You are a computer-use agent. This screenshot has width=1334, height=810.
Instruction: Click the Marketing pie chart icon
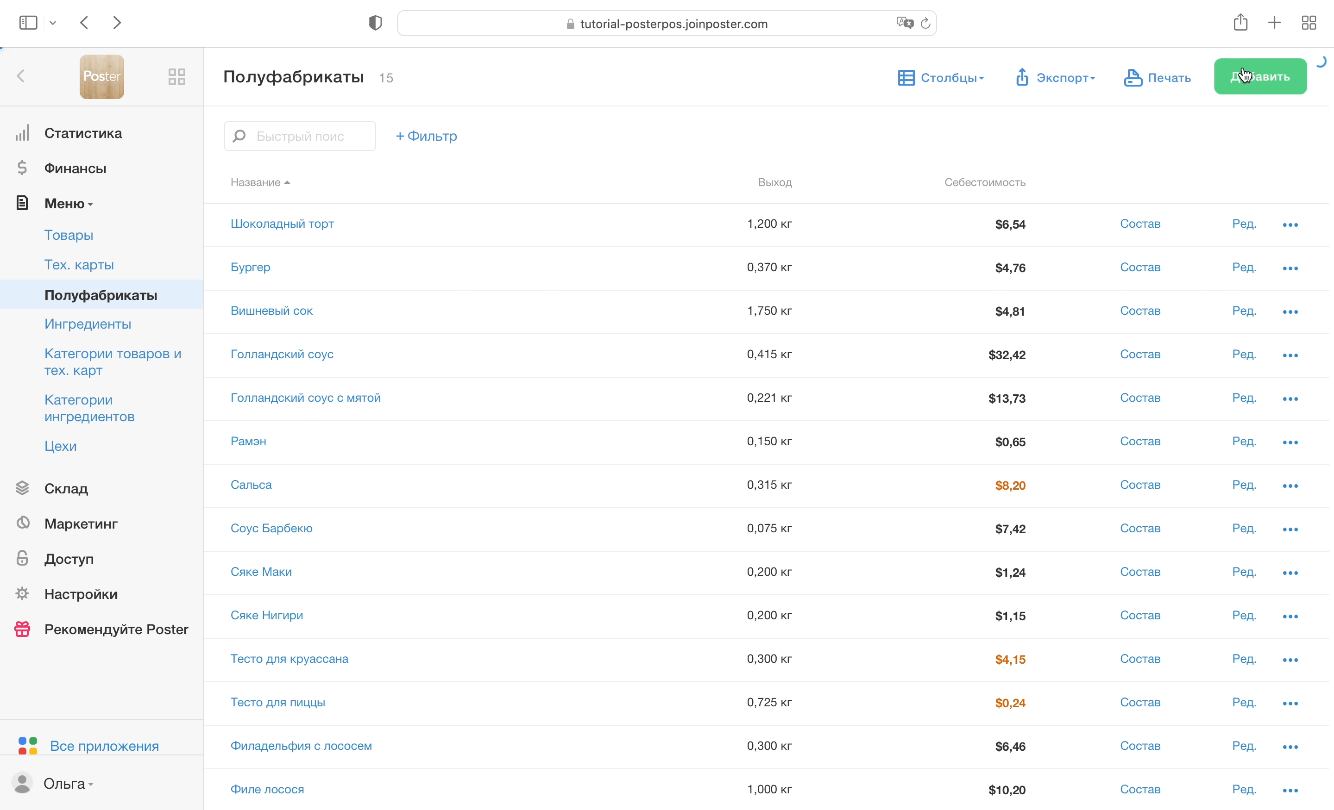tap(22, 523)
